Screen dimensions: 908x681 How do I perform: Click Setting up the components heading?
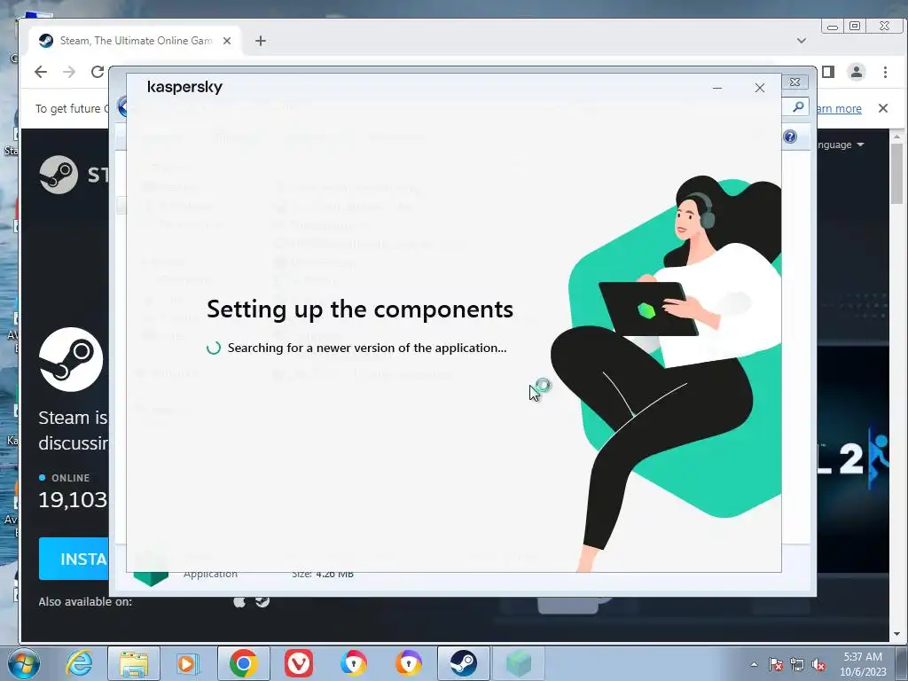coord(360,309)
